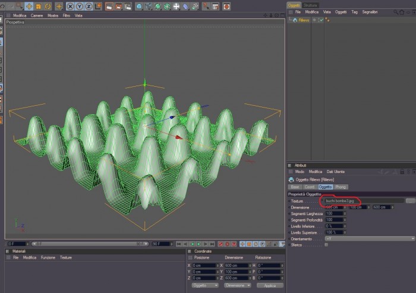Click the Applica button
This screenshot has height=293, width=416.
pos(270,285)
